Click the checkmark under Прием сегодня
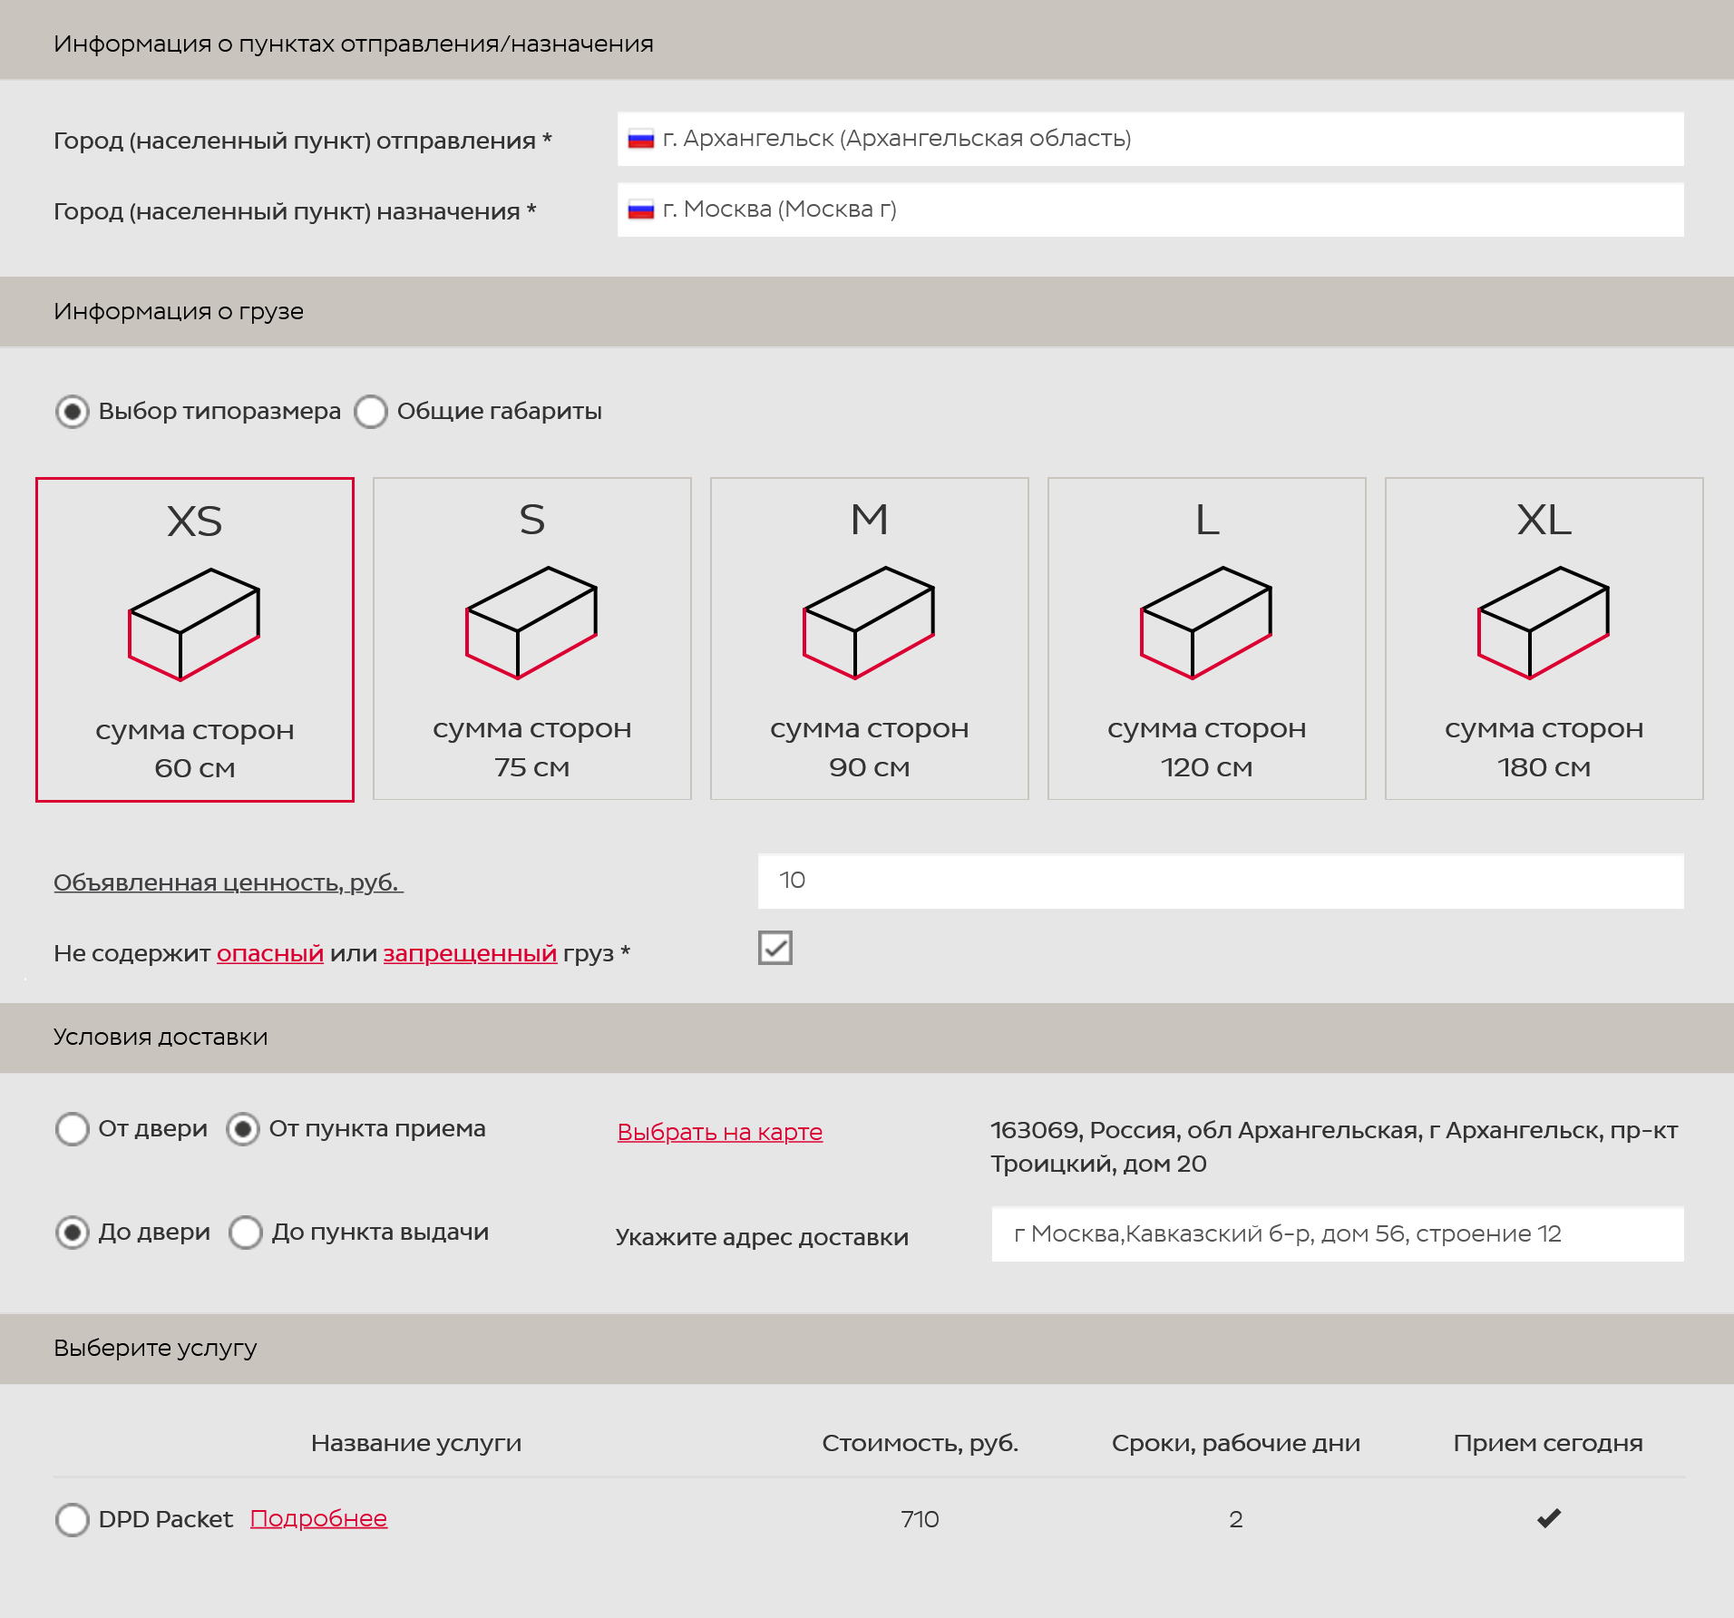 tap(1549, 1518)
